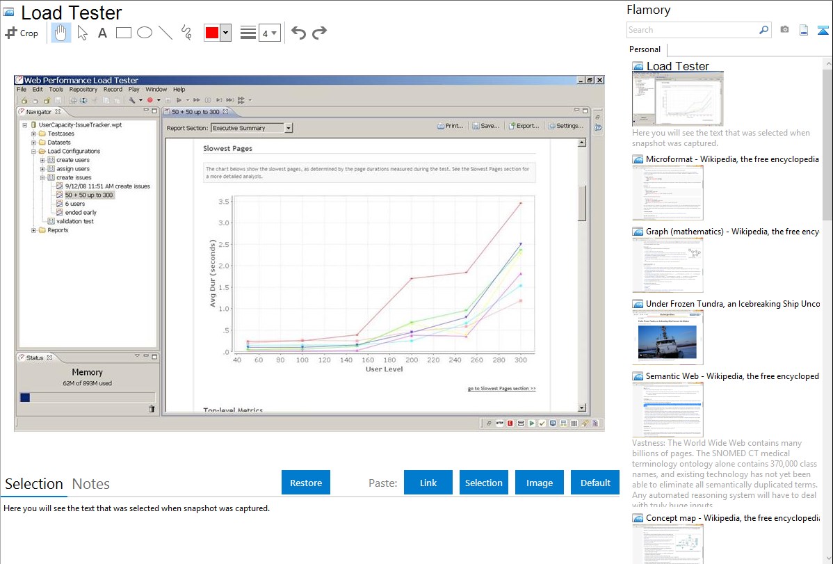Pick the freehand scribble tool
Image resolution: width=833 pixels, height=564 pixels.
point(186,33)
